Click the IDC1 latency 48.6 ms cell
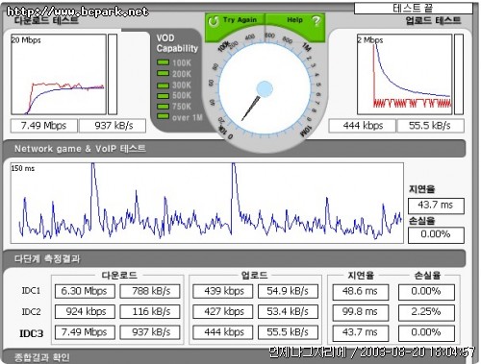The width and height of the screenshot is (481, 364). (x=361, y=292)
